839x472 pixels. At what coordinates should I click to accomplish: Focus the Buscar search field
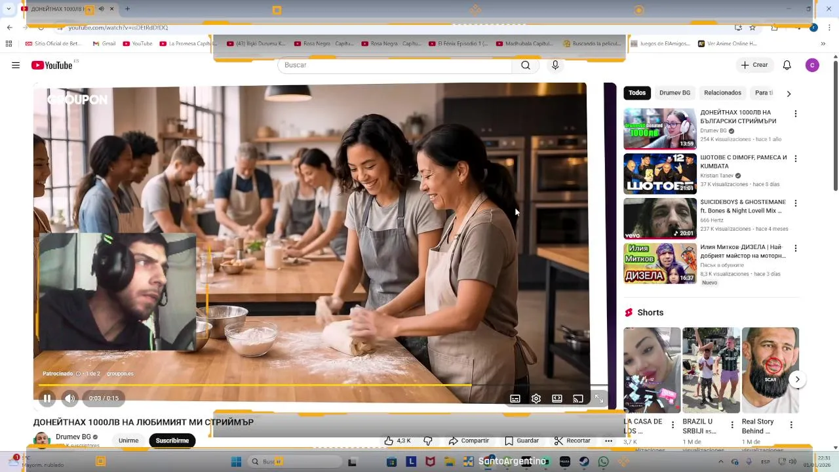pyautogui.click(x=395, y=65)
